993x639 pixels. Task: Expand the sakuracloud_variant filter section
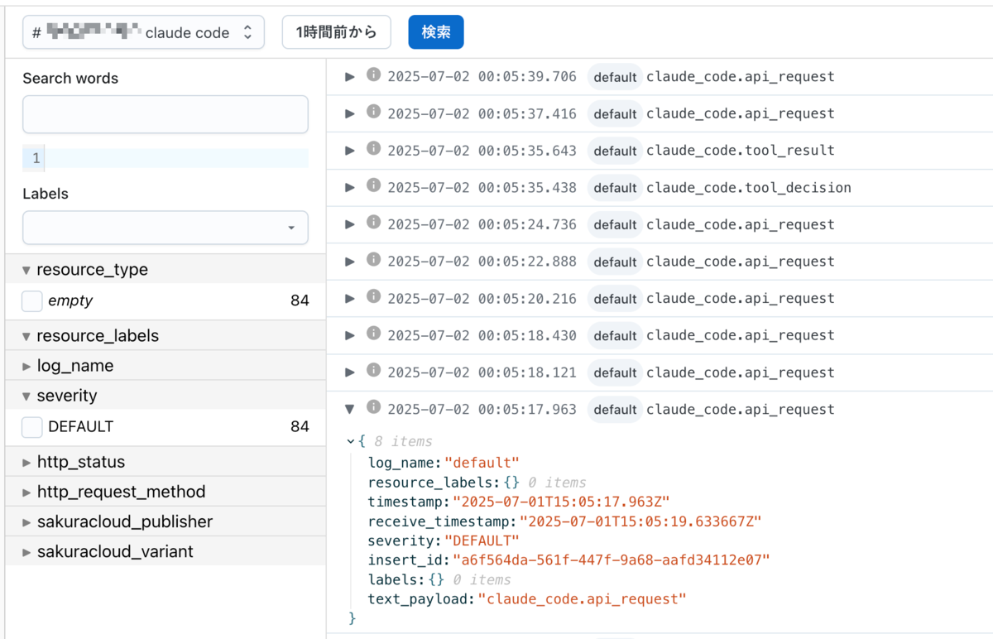point(26,552)
